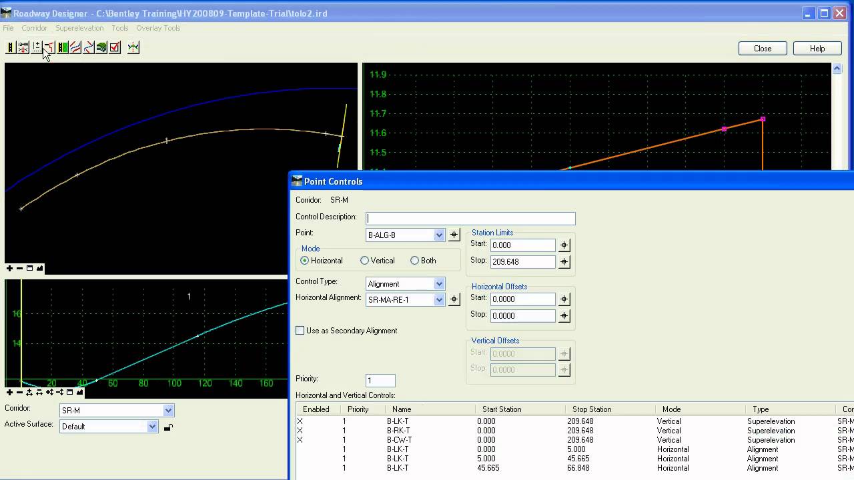Click the profile view fit view icon
This screenshot has width=854, height=480.
(79, 392)
